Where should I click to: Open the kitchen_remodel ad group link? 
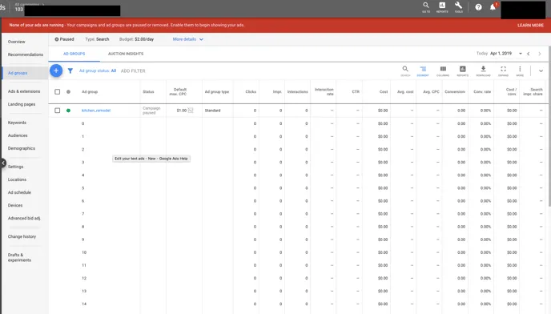point(96,111)
